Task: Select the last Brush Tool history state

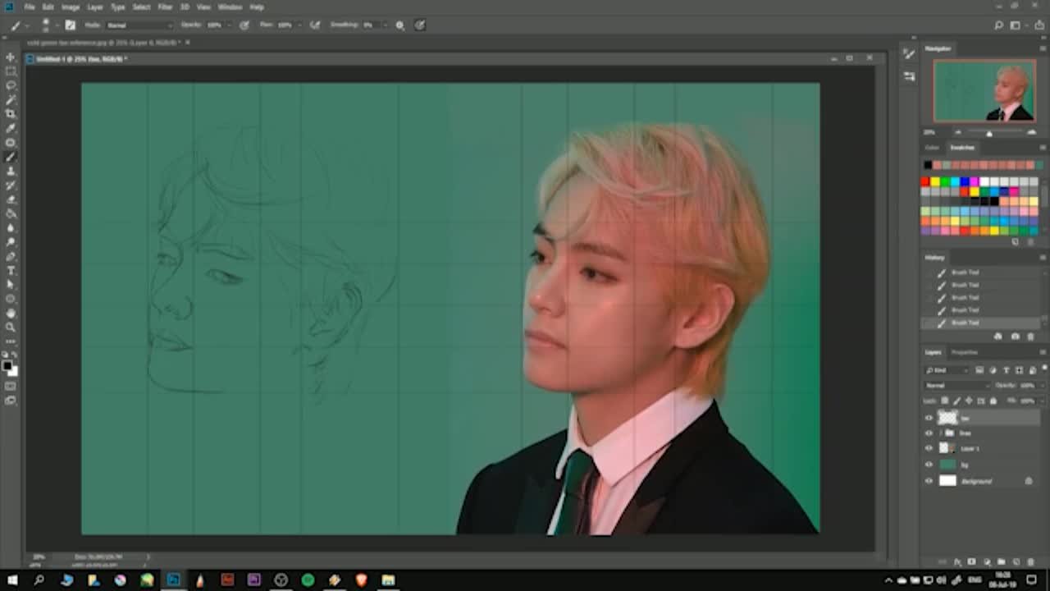Action: click(x=982, y=323)
